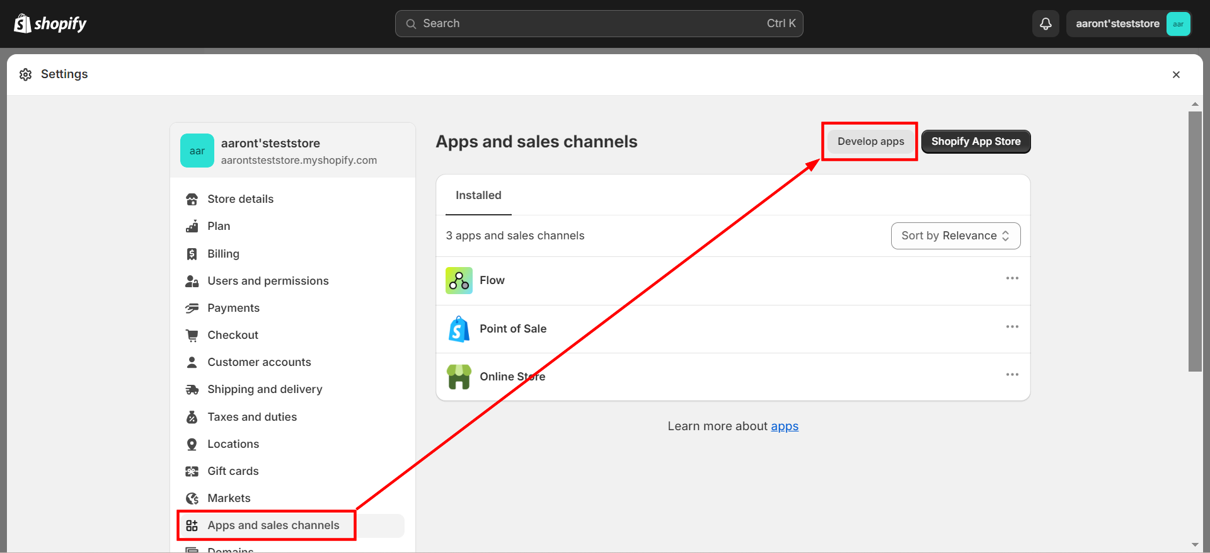Click the Online Store app icon
The height and width of the screenshot is (553, 1210).
click(459, 377)
